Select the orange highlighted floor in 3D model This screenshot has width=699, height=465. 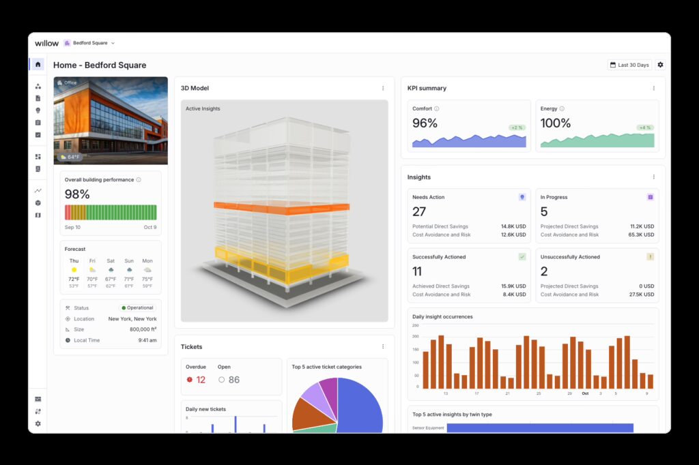click(281, 208)
